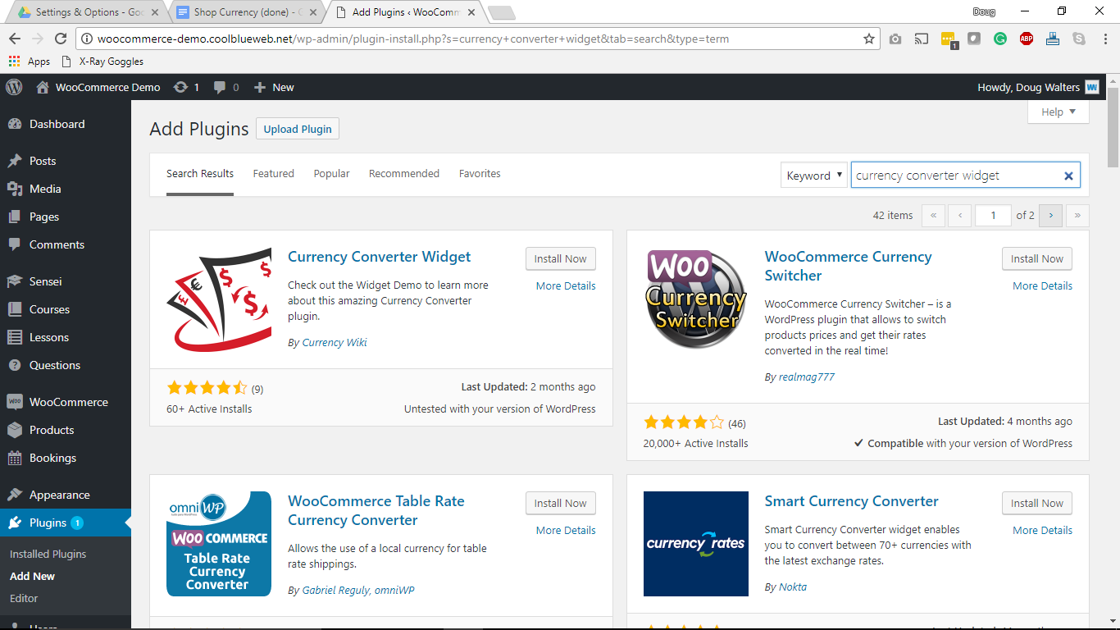The width and height of the screenshot is (1120, 630).
Task: Open Appearance in the sidebar
Action: tap(59, 495)
